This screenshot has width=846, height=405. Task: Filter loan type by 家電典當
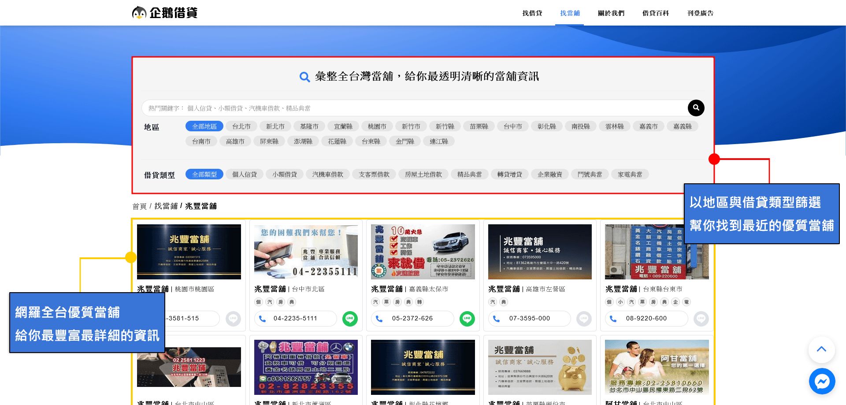[630, 175]
